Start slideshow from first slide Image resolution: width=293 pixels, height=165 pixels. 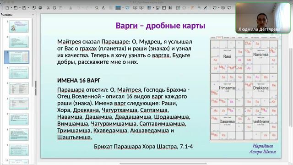coord(135,8)
